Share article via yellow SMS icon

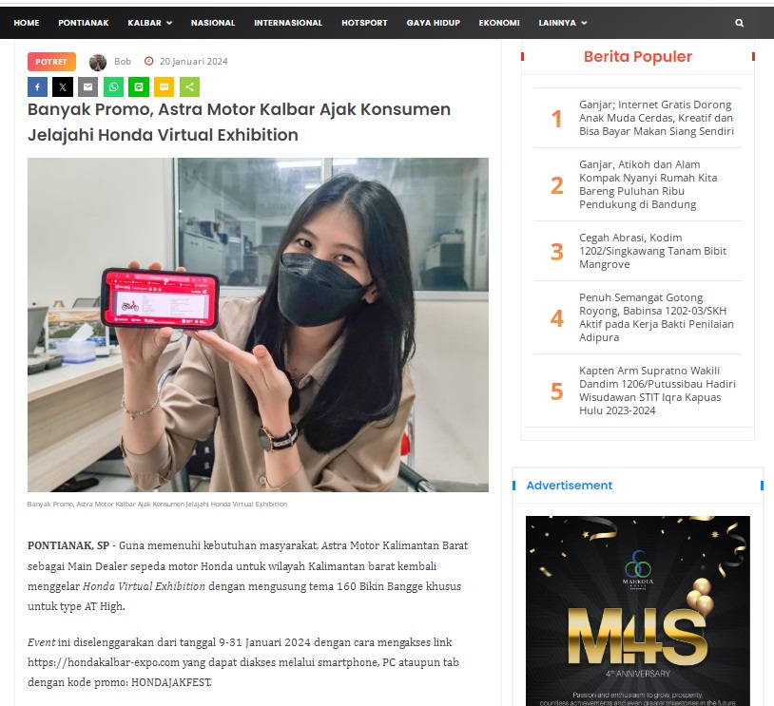pos(164,86)
